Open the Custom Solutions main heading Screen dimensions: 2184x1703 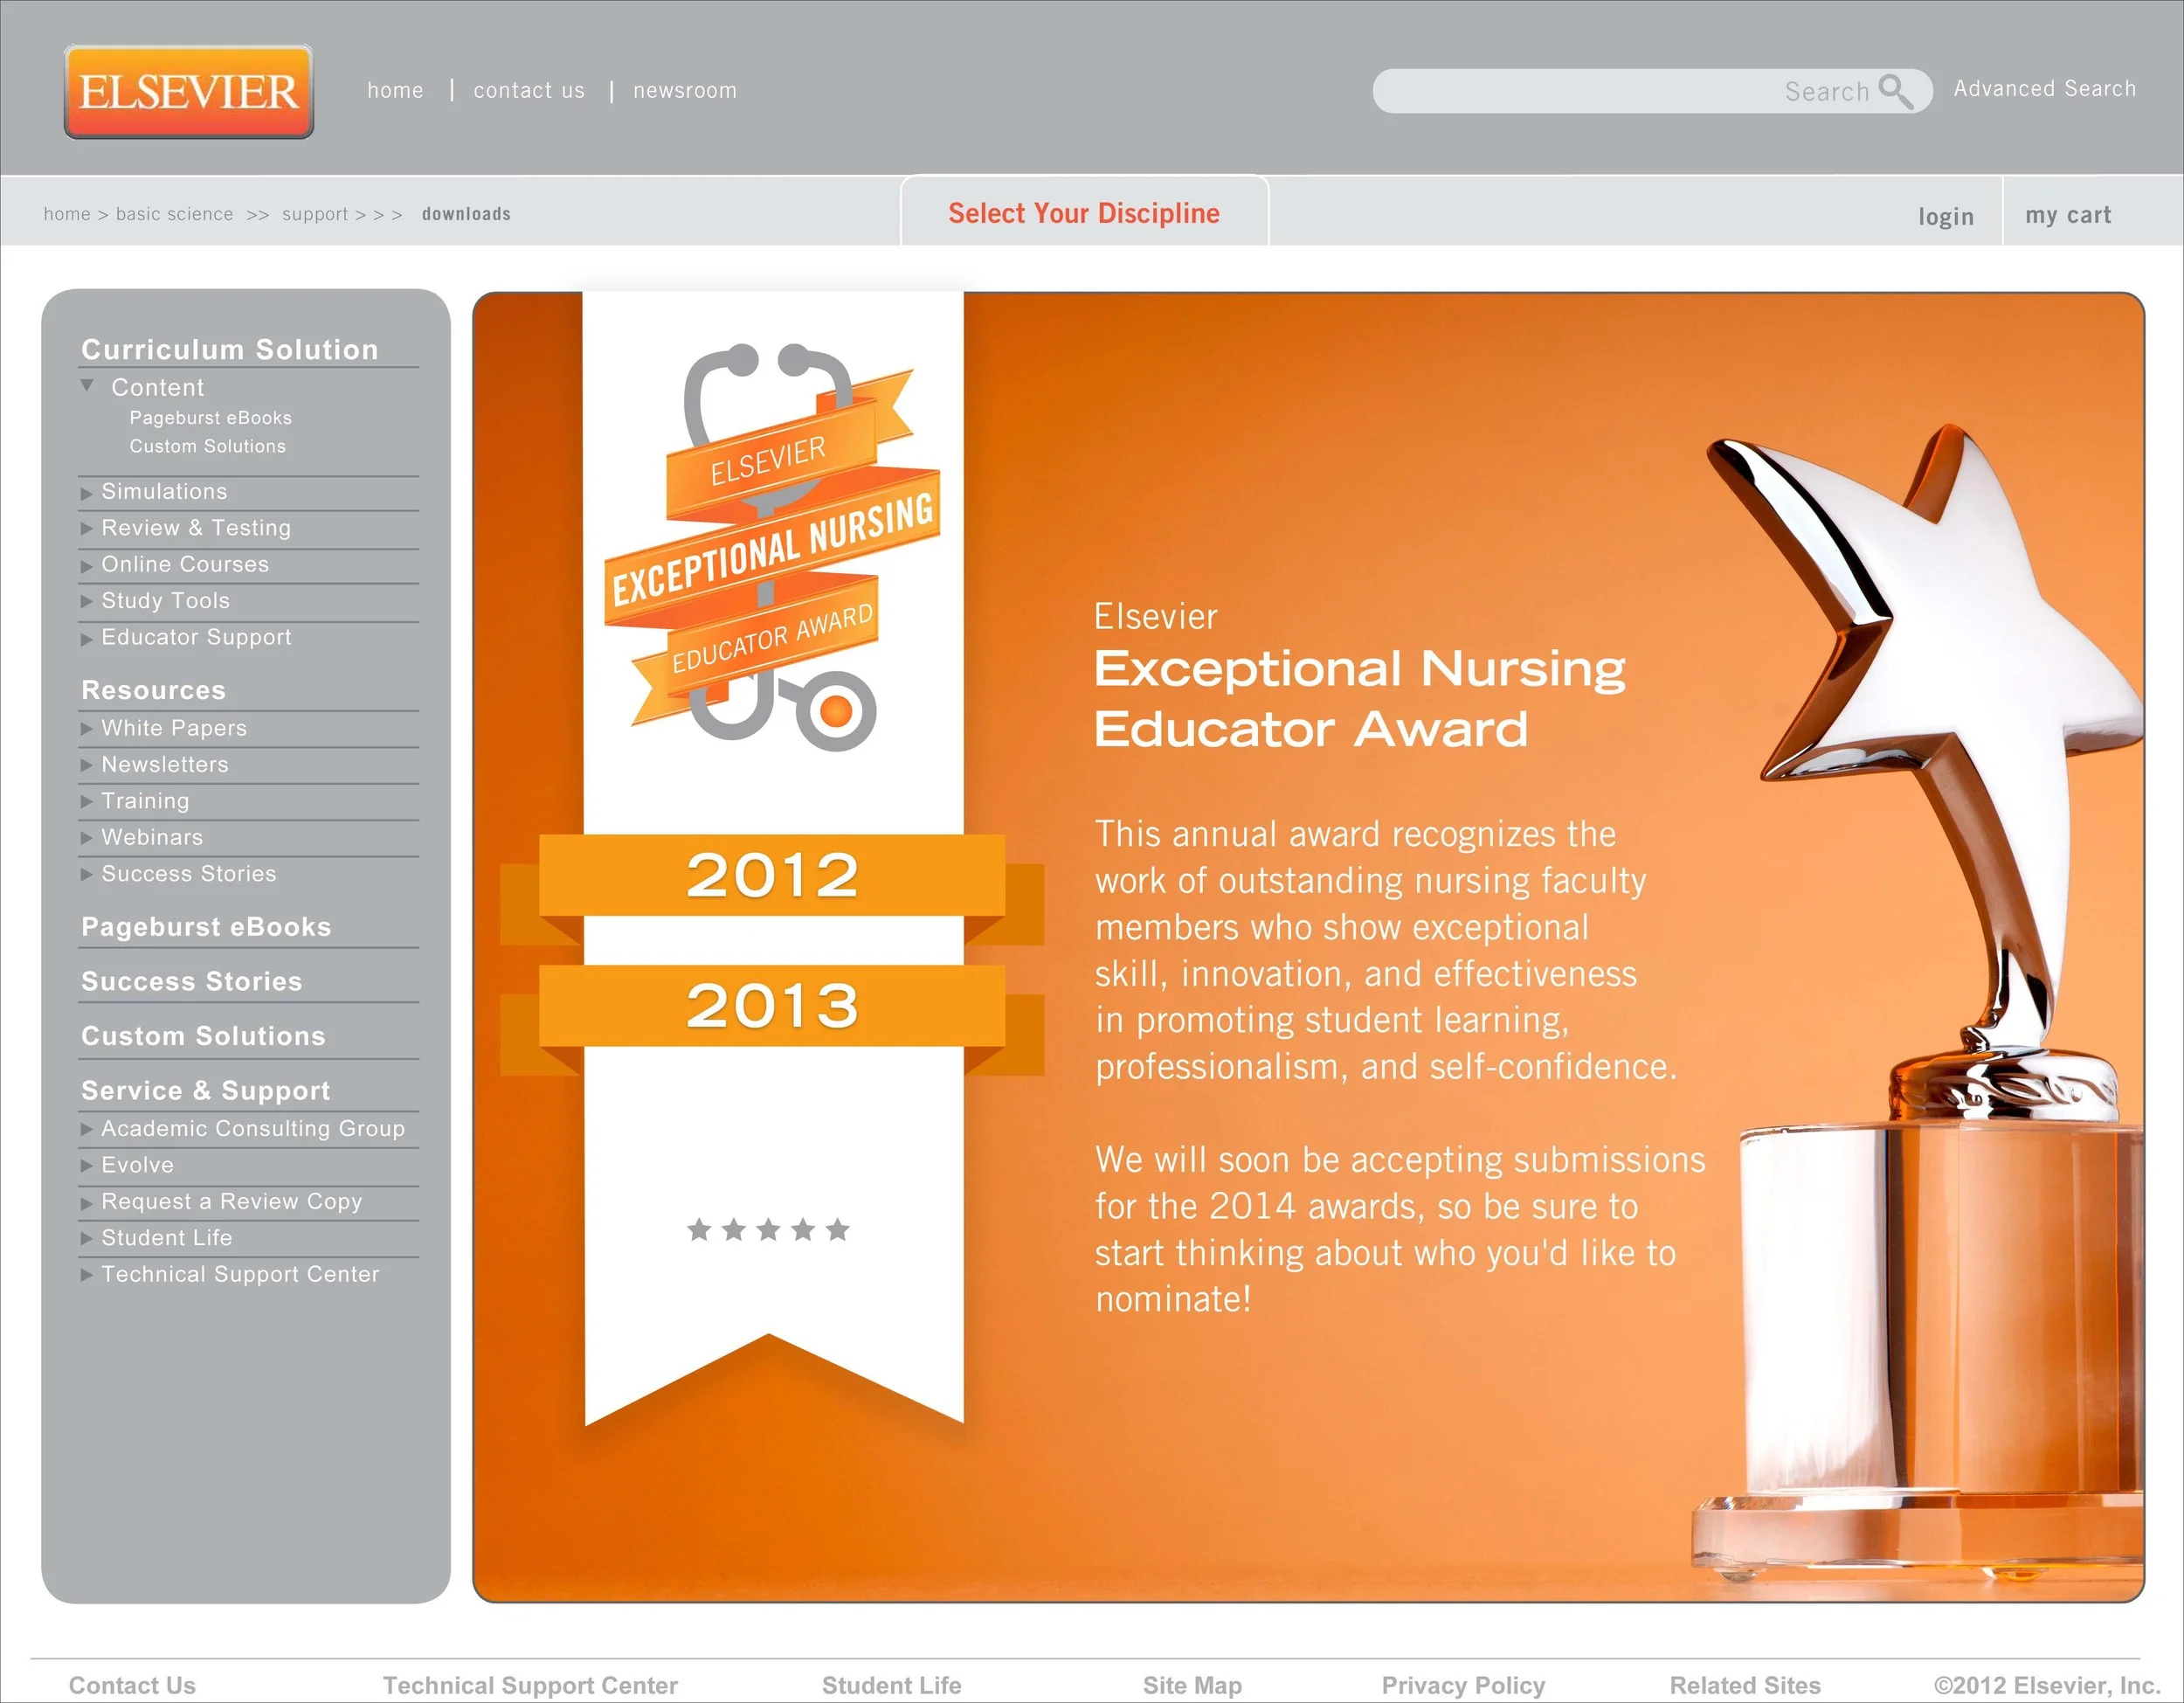pos(203,1036)
